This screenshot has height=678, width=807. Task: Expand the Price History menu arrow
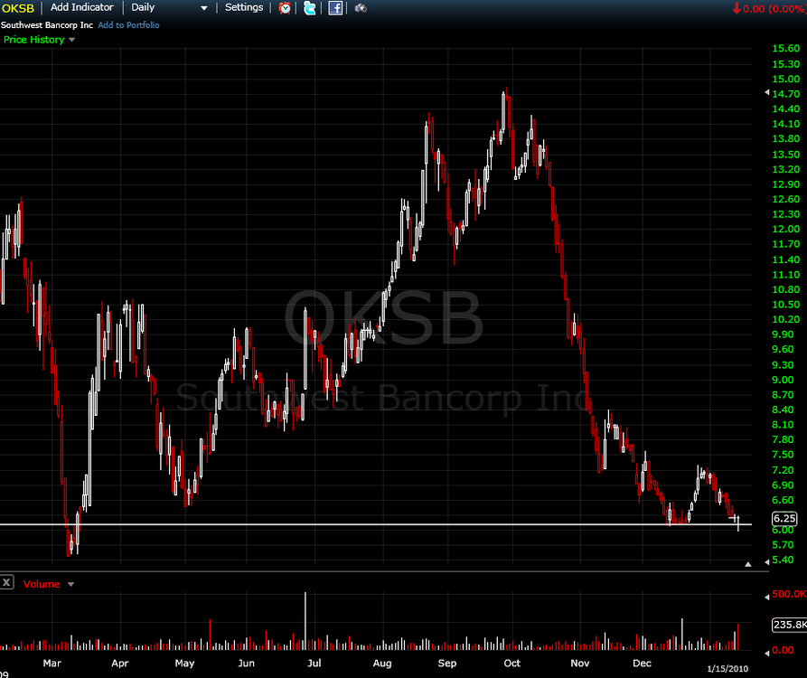pyautogui.click(x=71, y=40)
